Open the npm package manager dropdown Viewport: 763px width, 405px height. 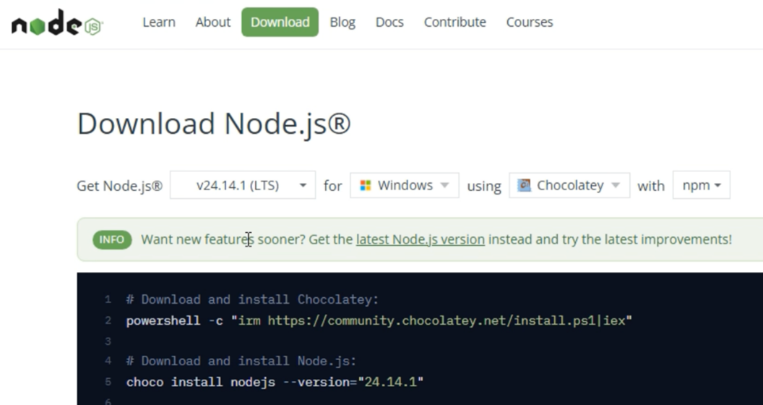coord(701,185)
